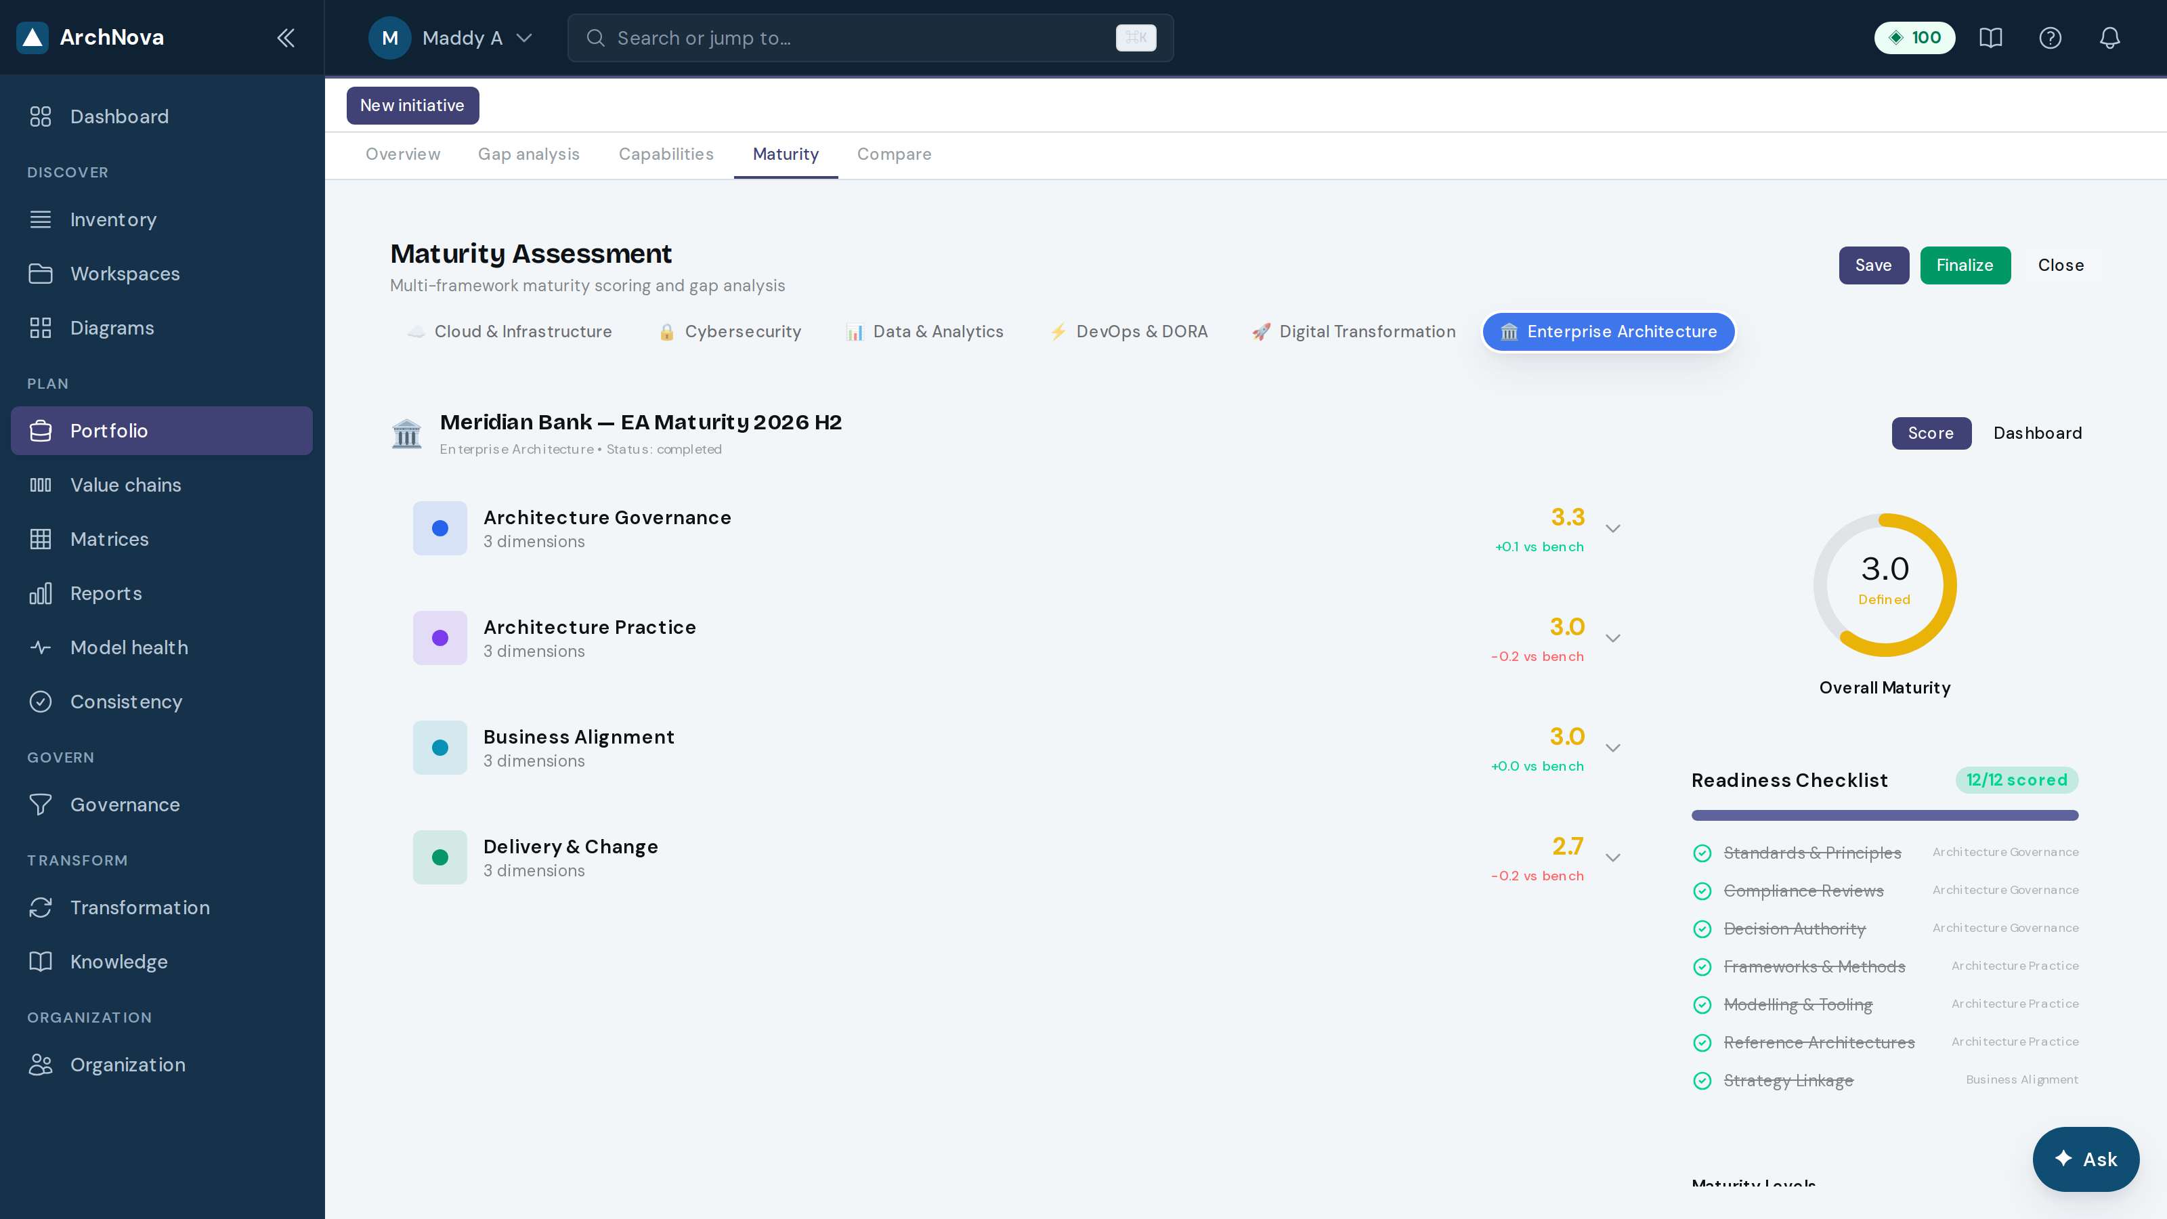Select Cloud & Infrastructure framework
This screenshot has width=2167, height=1219.
point(510,331)
